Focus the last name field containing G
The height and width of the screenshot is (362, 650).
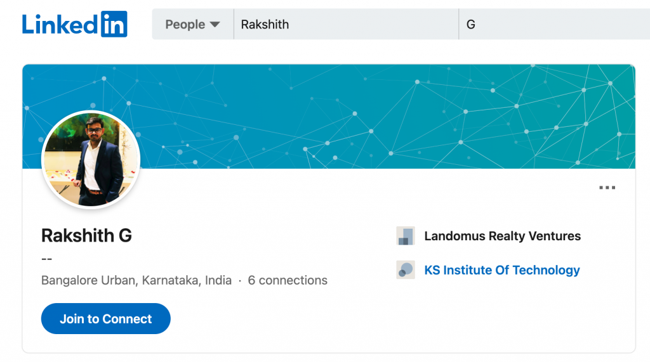point(552,25)
